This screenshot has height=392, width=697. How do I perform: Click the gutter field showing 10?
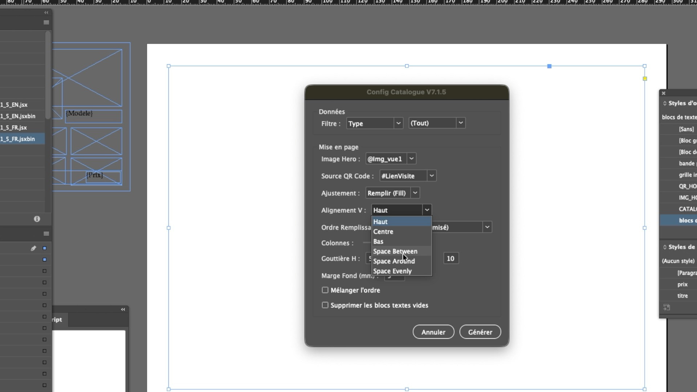(x=451, y=258)
